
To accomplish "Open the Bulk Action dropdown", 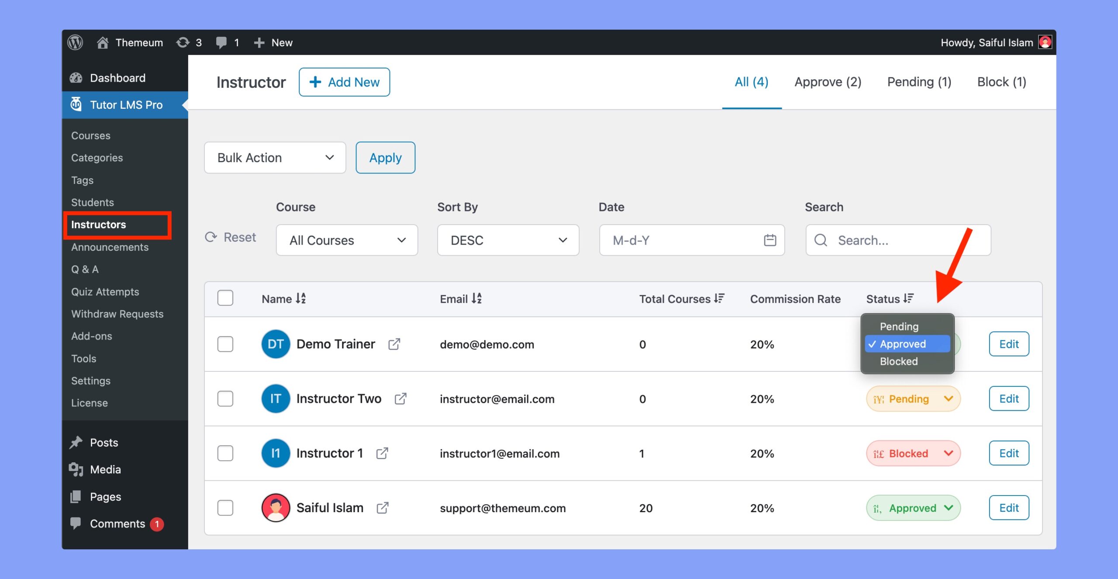I will [x=275, y=158].
